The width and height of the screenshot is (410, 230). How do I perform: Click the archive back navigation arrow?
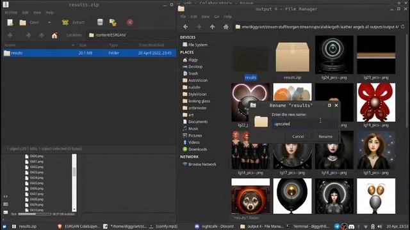(10, 35)
